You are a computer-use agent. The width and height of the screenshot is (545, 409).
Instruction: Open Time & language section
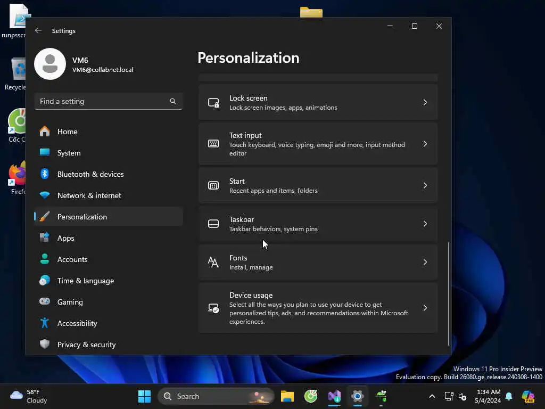(109, 280)
